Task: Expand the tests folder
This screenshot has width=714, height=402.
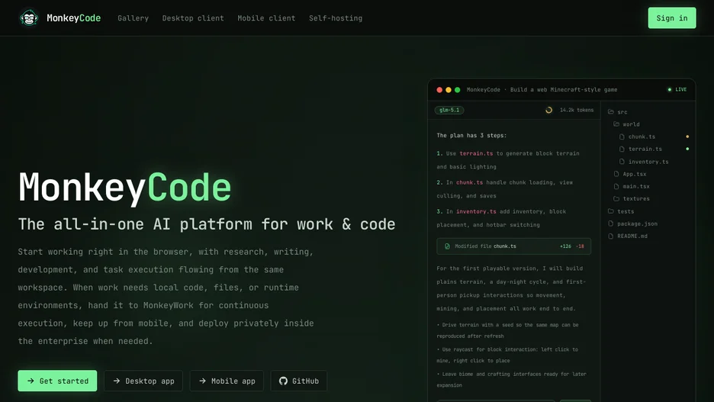Action: [621, 211]
